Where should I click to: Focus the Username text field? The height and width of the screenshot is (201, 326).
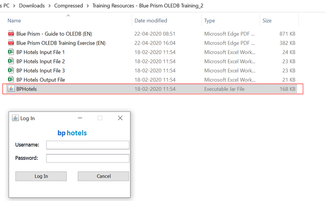[88, 145]
